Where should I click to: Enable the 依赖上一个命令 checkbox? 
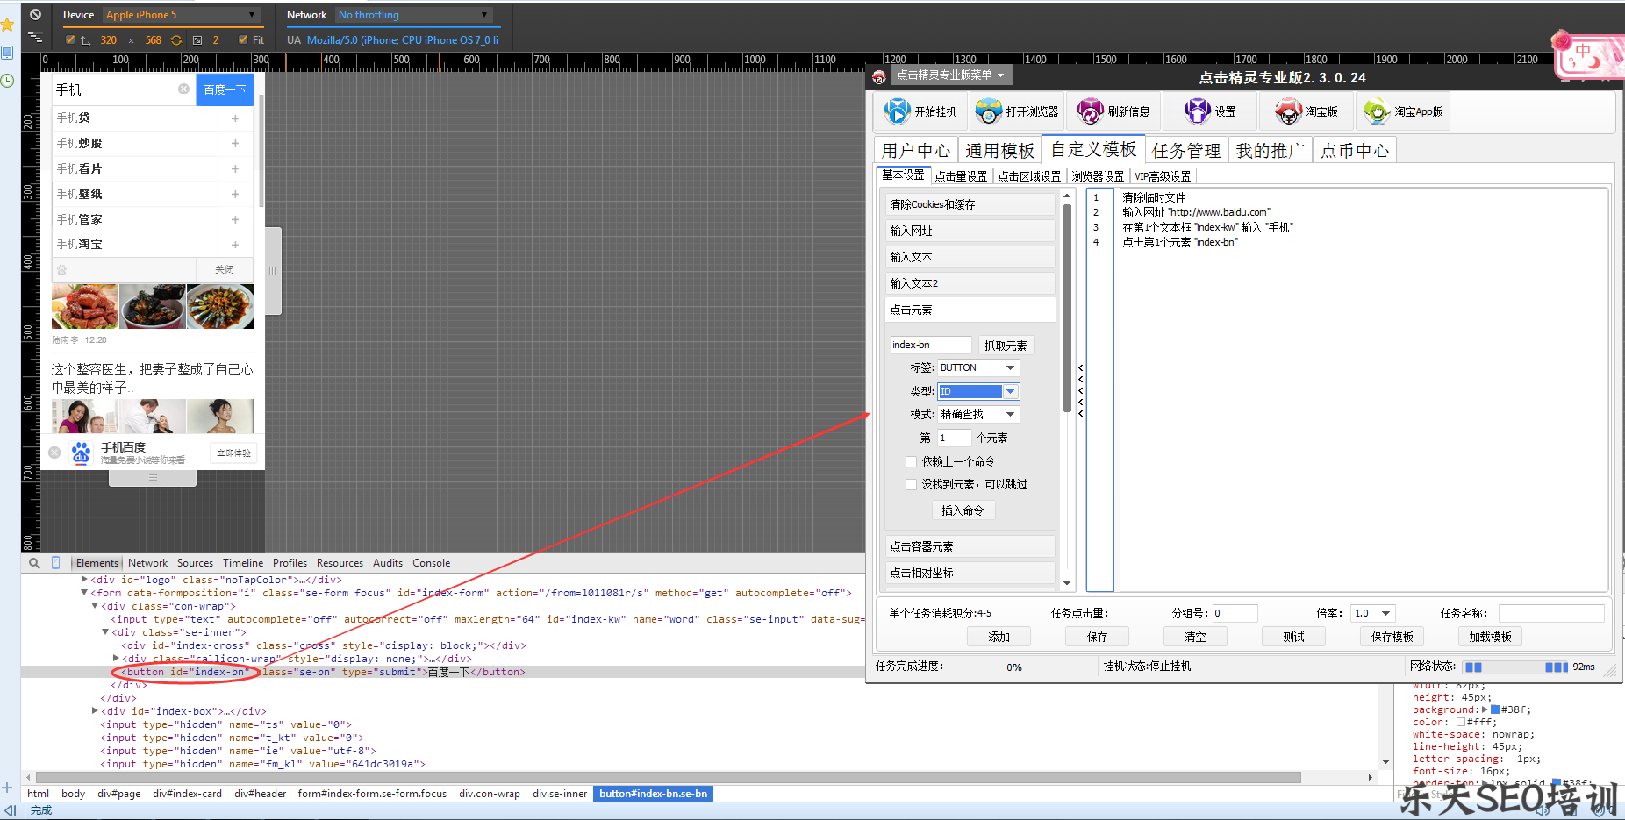911,461
